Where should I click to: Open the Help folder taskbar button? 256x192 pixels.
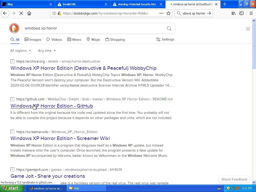(86, 188)
